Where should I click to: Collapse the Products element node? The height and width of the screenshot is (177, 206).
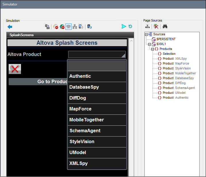tap(152, 49)
